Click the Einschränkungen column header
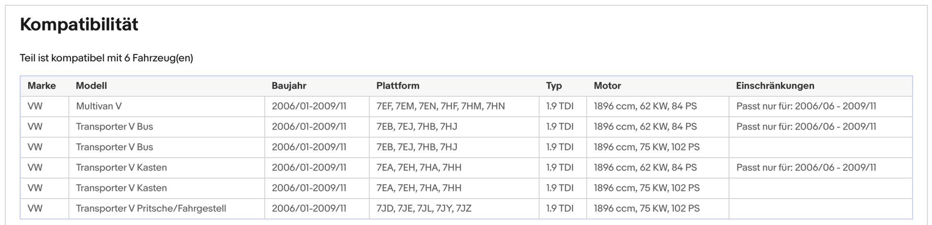 click(x=775, y=86)
